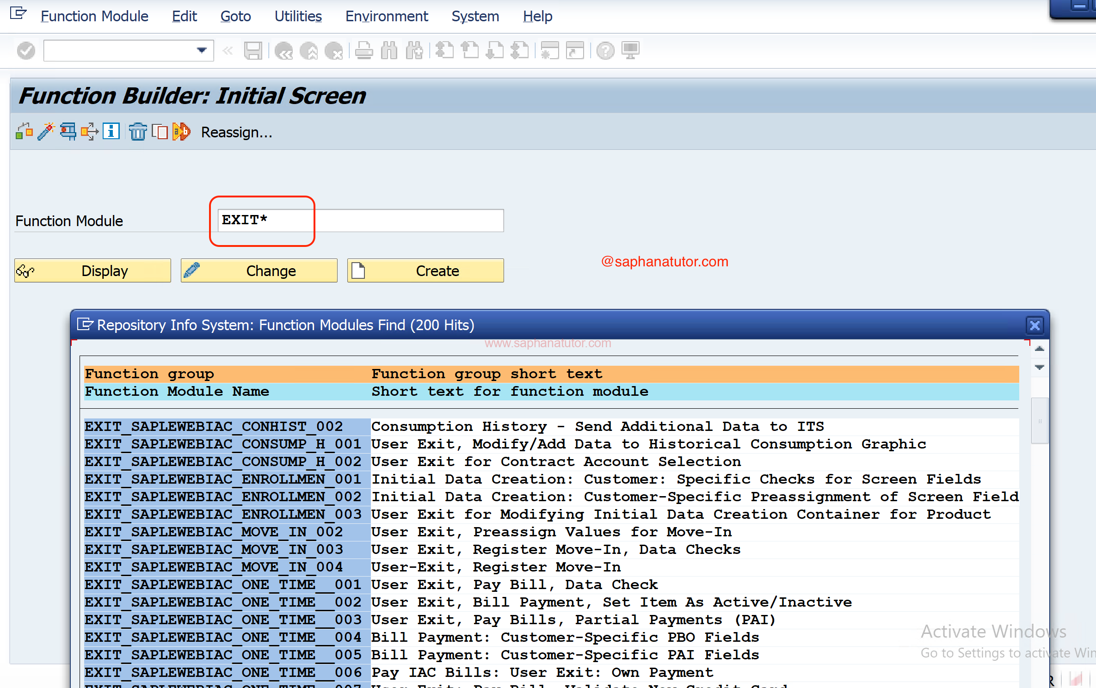Click the Activate magic wand icon
Viewport: 1096px width, 688px height.
[46, 132]
